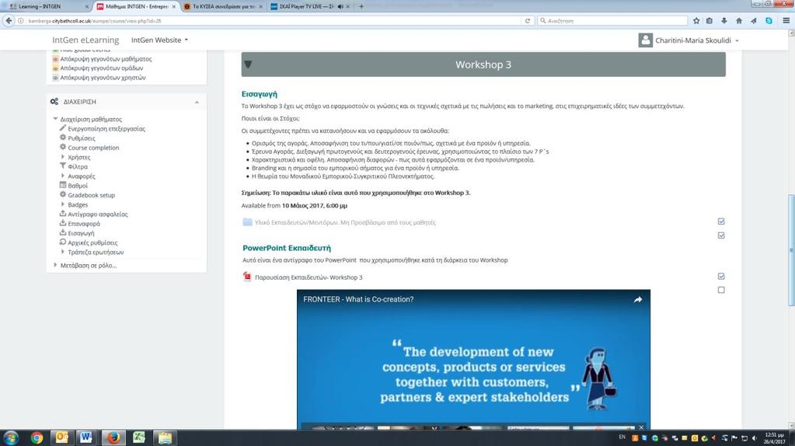
Task: Open Chrome from the taskbar
Action: point(37,437)
